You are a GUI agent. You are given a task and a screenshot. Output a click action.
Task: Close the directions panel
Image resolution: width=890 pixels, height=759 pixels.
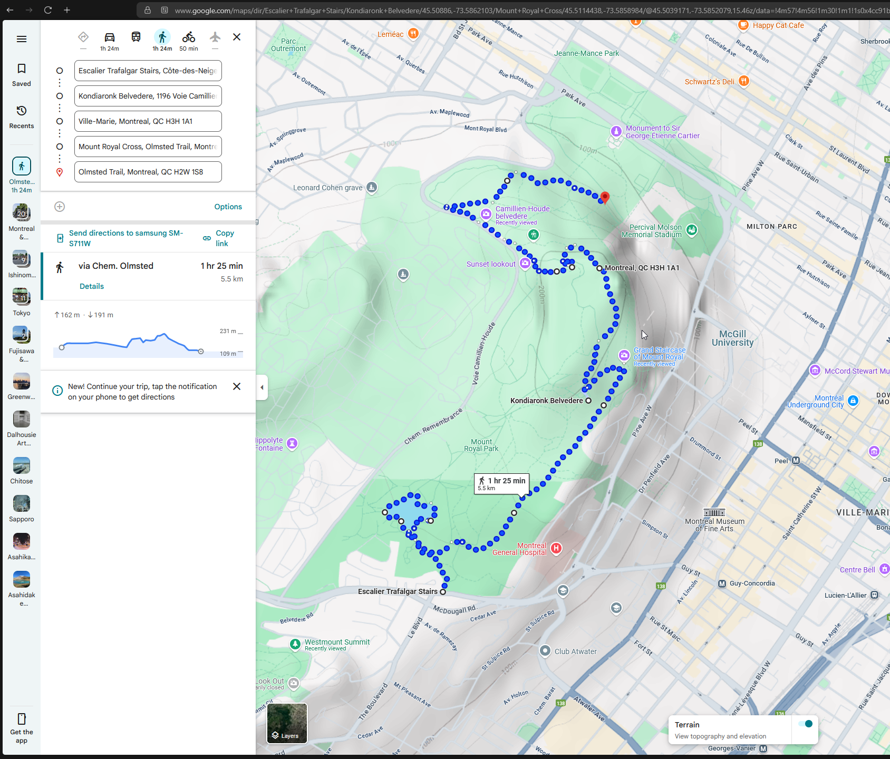237,37
